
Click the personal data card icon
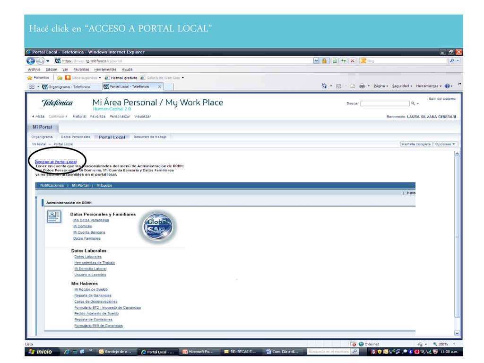click(54, 216)
